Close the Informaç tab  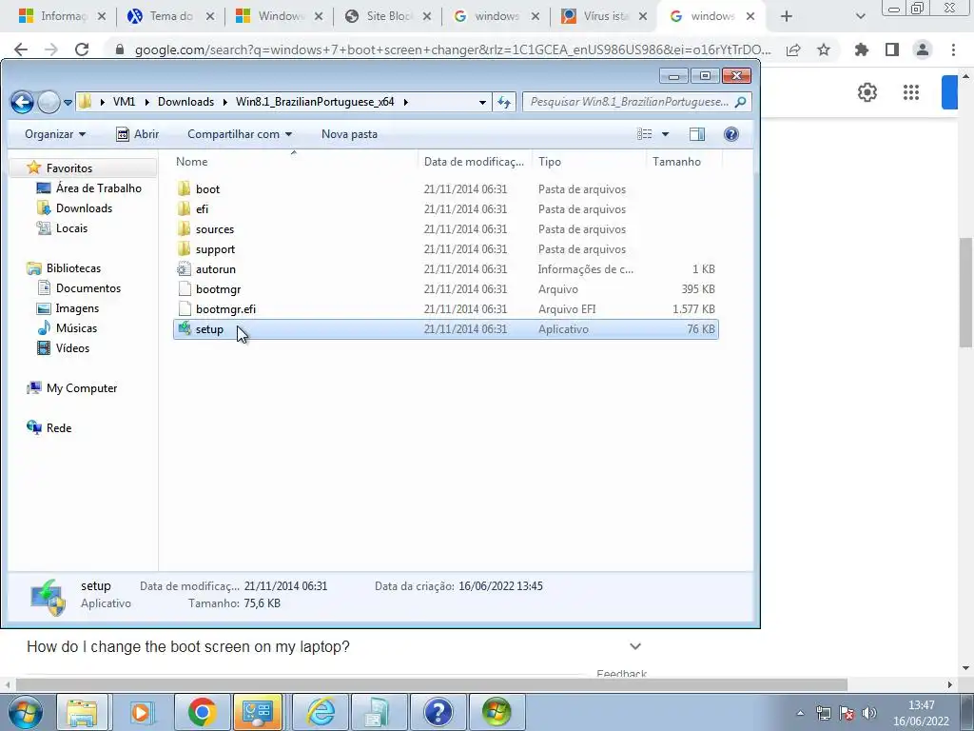pos(102,17)
